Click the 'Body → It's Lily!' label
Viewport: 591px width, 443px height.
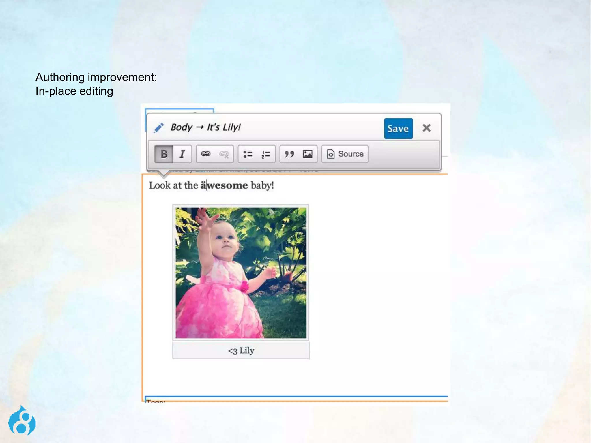[205, 127]
